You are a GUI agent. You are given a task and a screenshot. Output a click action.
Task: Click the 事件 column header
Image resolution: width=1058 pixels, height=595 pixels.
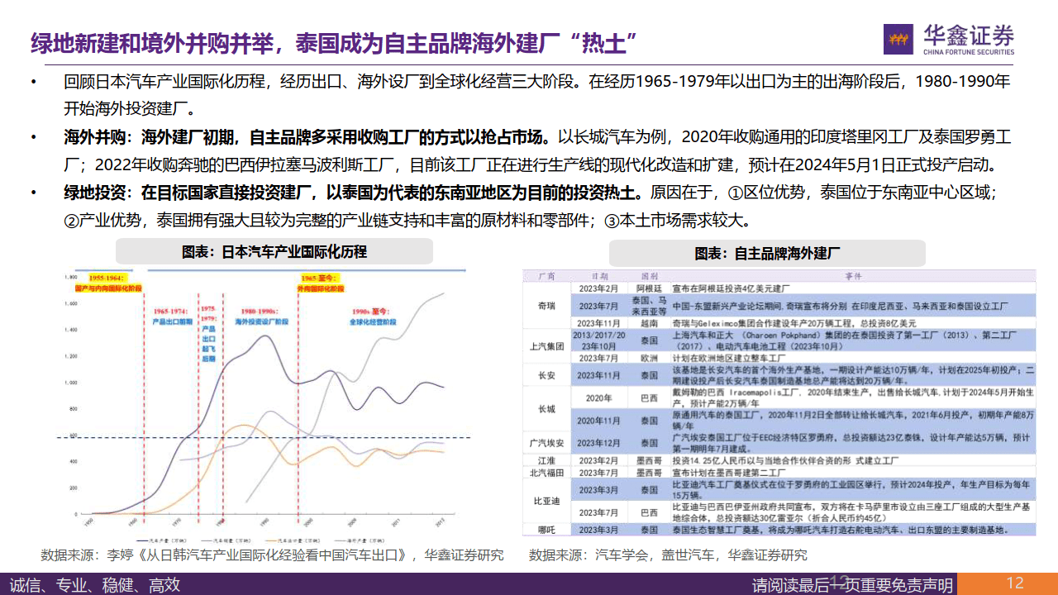pos(854,276)
